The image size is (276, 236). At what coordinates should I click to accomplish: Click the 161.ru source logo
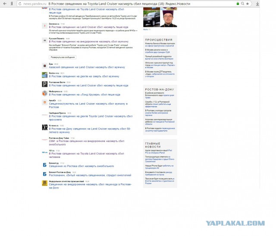(44, 152)
